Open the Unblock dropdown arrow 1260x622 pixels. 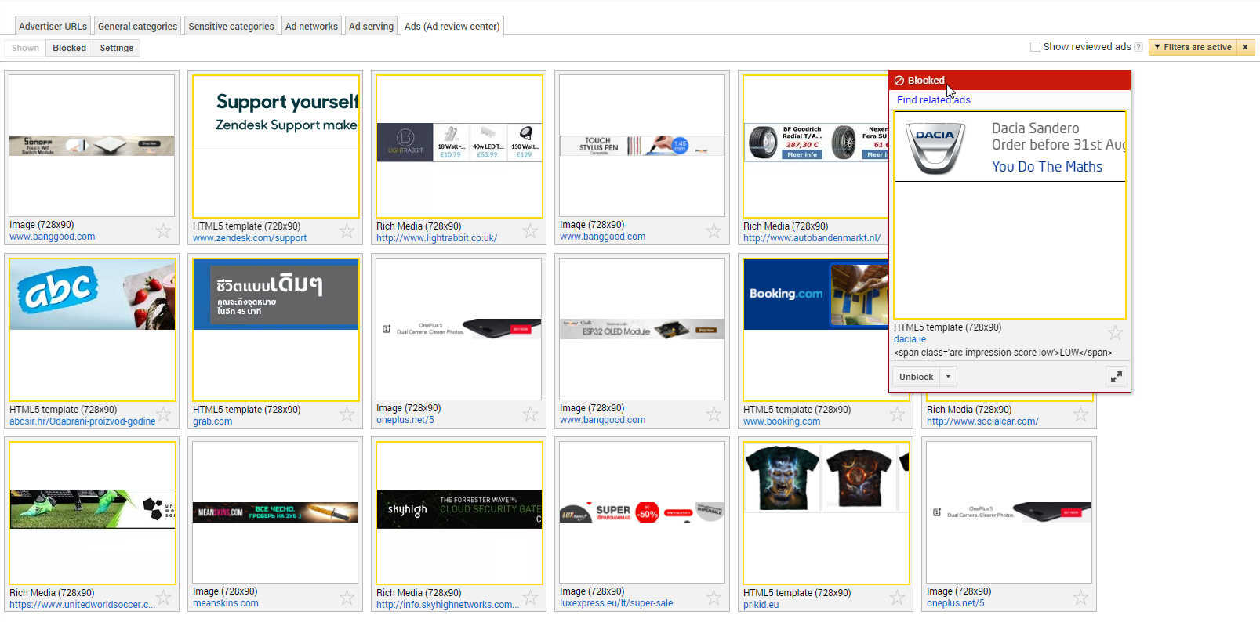[x=948, y=377]
